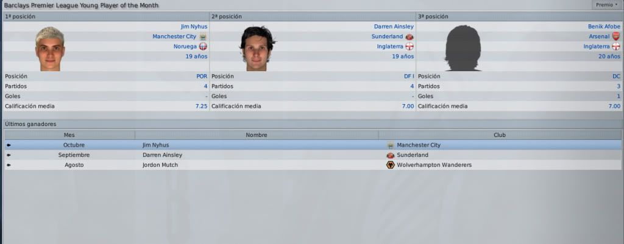Click the Sunderland club crest in 2ª posición

(x=409, y=37)
